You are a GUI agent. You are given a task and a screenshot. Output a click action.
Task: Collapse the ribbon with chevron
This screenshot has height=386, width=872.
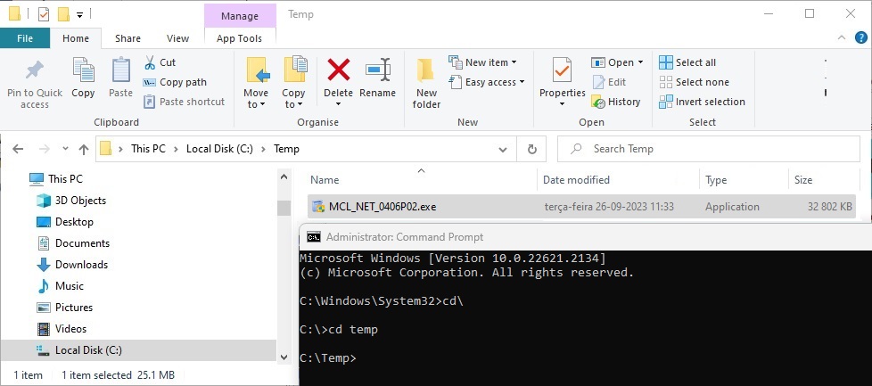(842, 37)
